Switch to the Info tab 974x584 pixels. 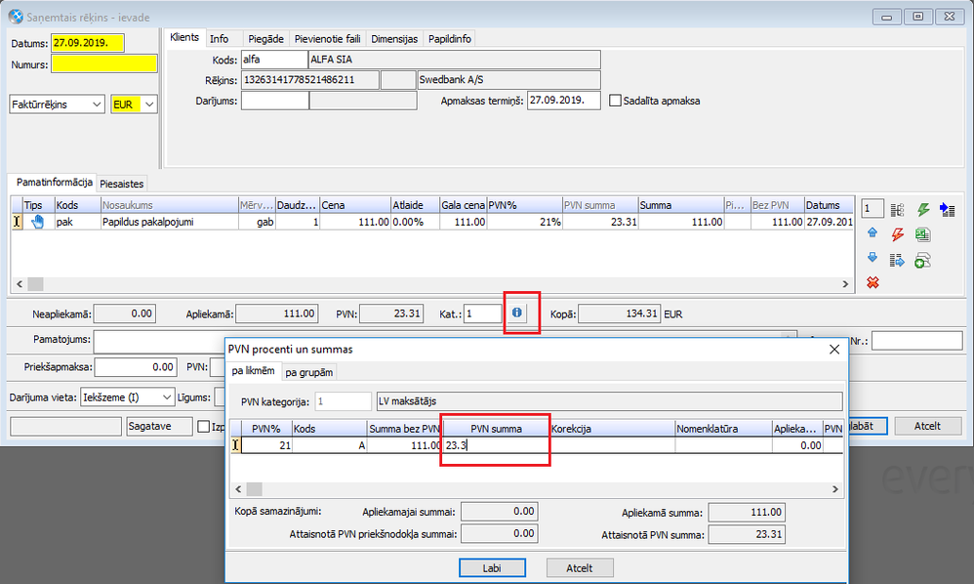(x=219, y=38)
